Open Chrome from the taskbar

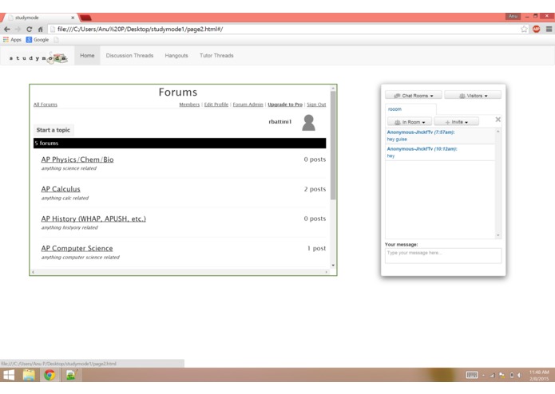pyautogui.click(x=50, y=375)
